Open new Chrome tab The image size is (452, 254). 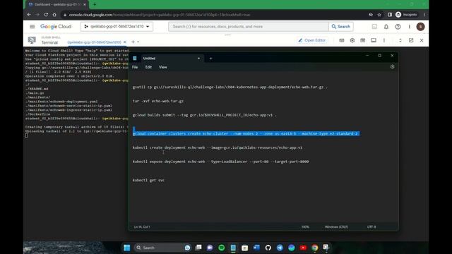coord(95,4)
